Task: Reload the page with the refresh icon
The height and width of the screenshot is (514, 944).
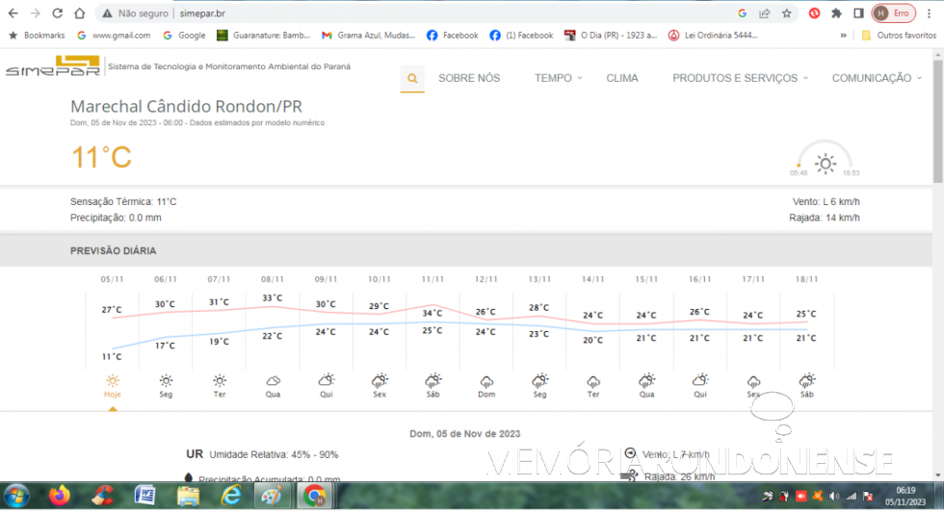Action: click(x=57, y=13)
